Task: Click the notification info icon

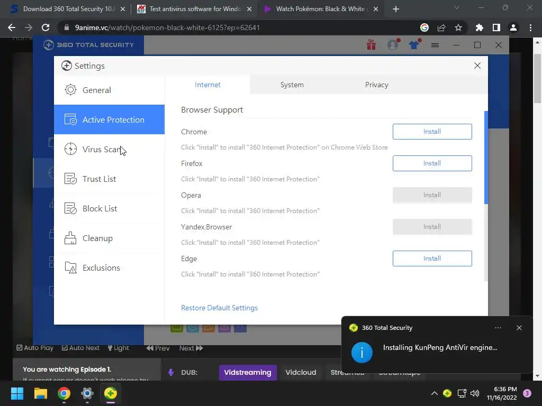Action: (x=362, y=353)
